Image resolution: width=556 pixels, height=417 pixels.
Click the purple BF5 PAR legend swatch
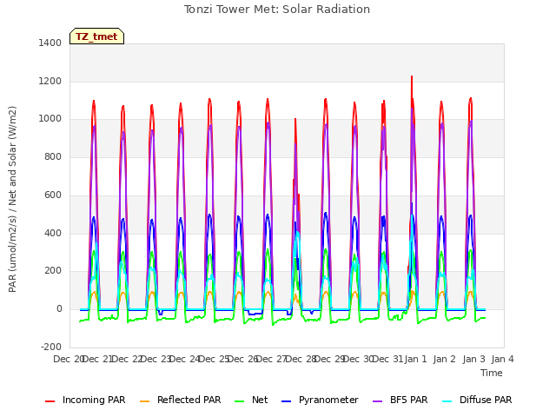[378, 401]
